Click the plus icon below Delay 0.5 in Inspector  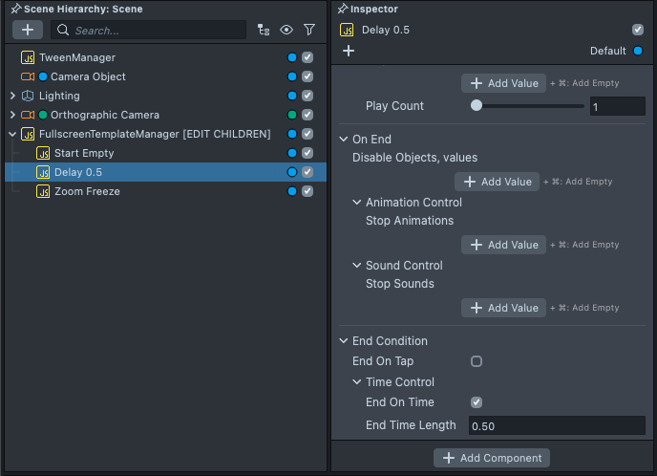349,51
